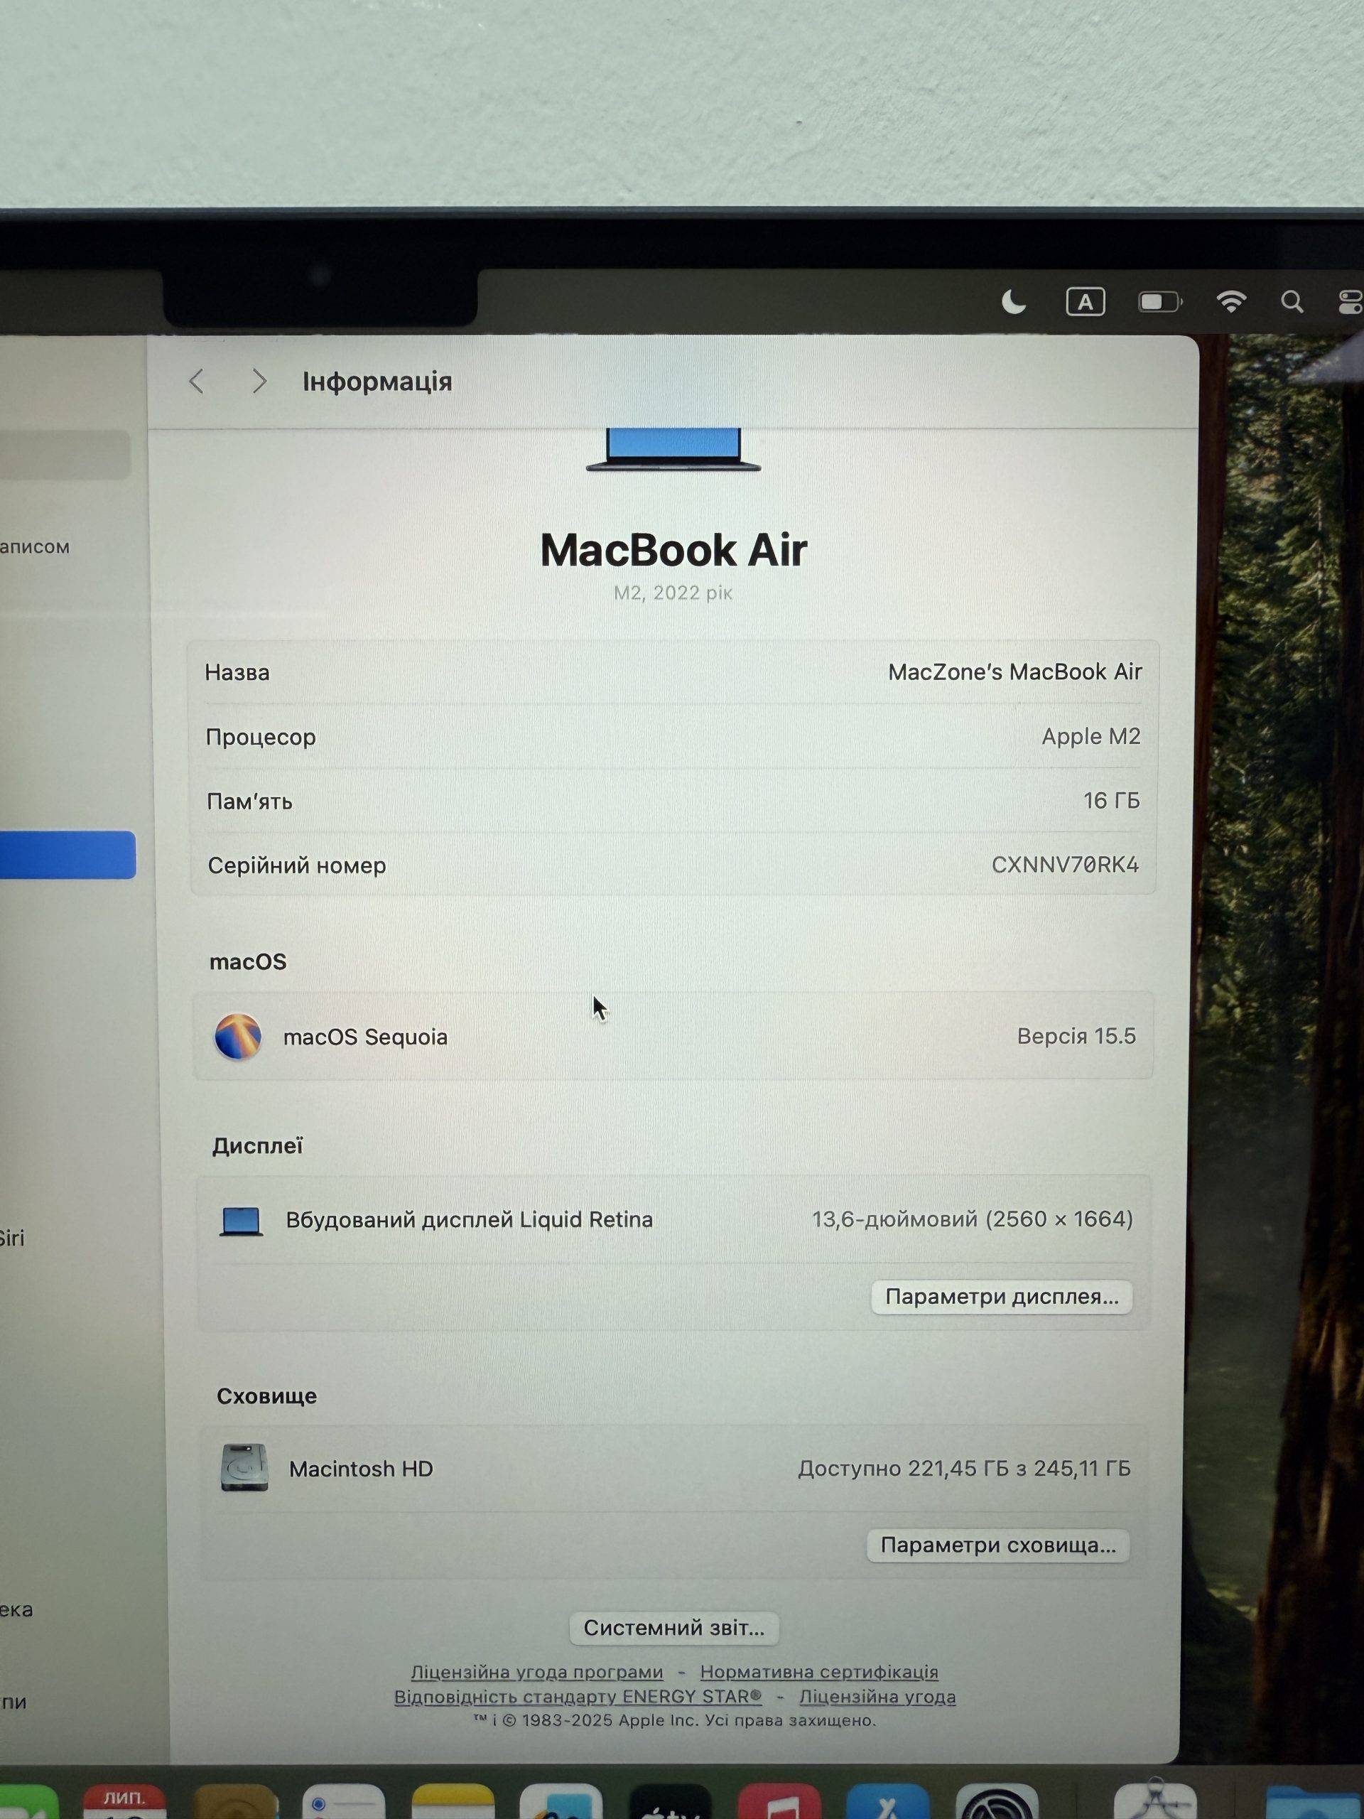Click the Дисплеї section heading
This screenshot has height=1819, width=1364.
click(x=257, y=1145)
